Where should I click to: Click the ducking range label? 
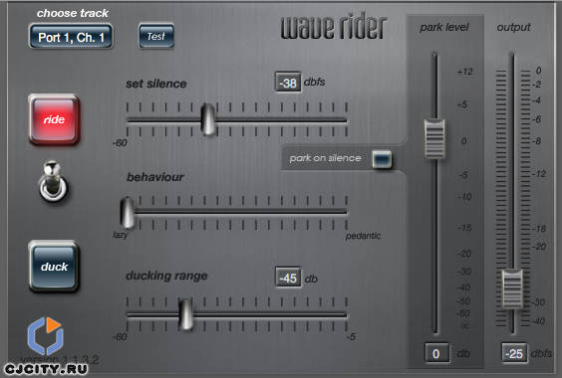click(166, 276)
